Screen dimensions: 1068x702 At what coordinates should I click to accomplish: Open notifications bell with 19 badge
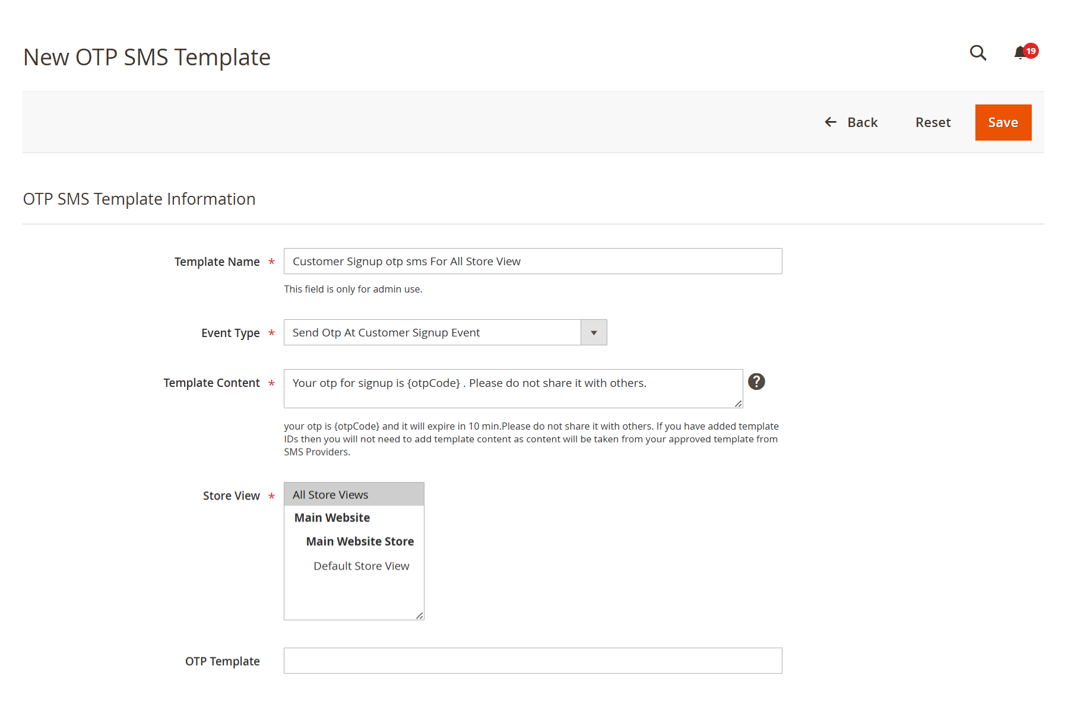(x=1025, y=52)
